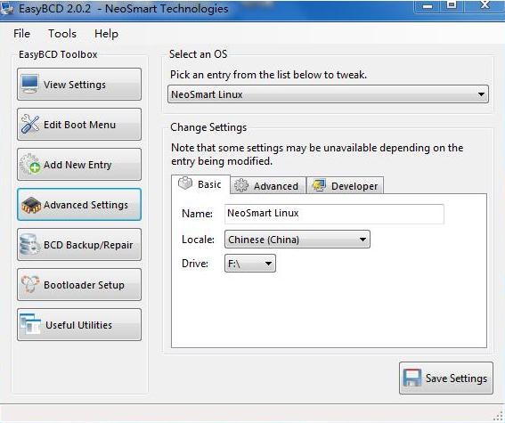
Task: Switch to the Developer tab
Action: pos(345,185)
